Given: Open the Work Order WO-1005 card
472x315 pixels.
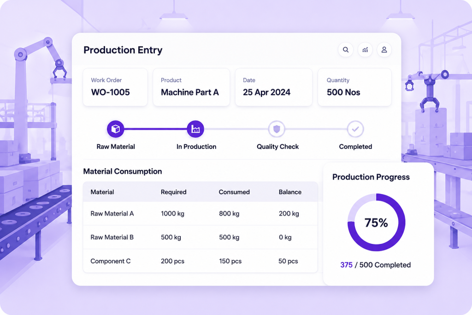Looking at the screenshot, I should [115, 87].
